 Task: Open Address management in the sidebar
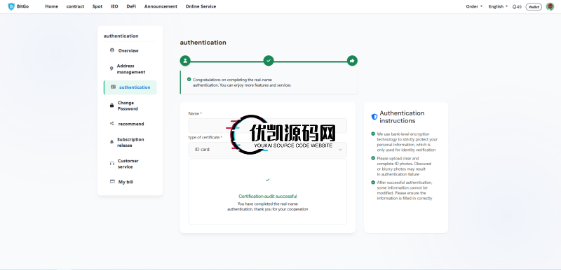[x=130, y=69]
